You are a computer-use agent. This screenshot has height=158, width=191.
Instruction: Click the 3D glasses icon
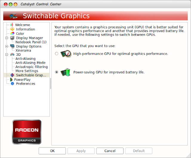click(x=12, y=55)
